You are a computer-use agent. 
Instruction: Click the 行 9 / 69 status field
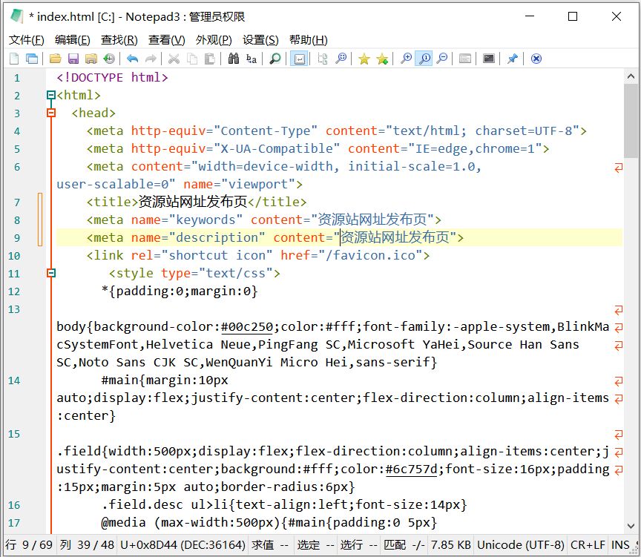29,545
